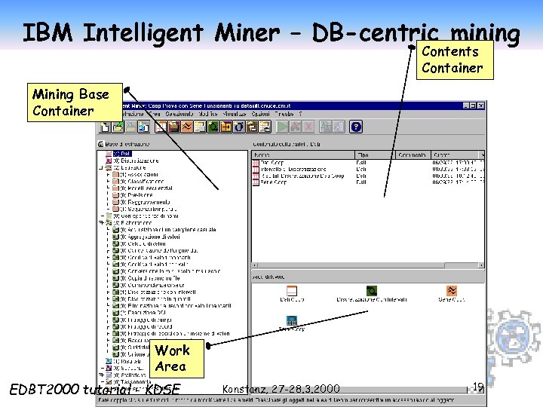Select the Filtraggio di record tree item
Image resolution: width=543 pixels, height=407 pixels.
coord(146,326)
